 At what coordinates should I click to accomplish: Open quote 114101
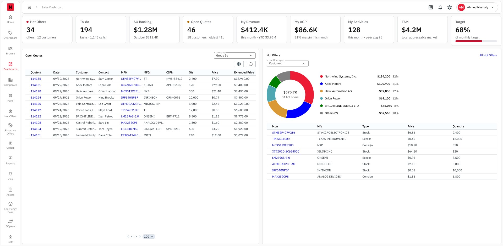coord(36,135)
